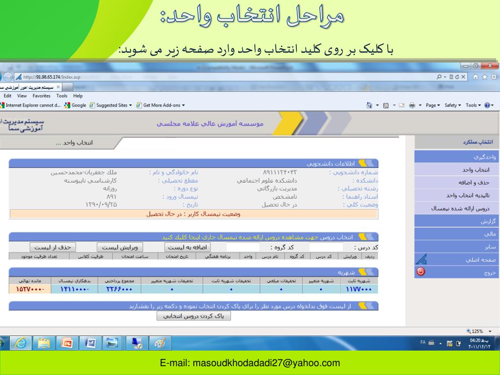Open Favorites via the star icon
This screenshot has height=375, width=500.
pyautogui.click(x=485, y=77)
